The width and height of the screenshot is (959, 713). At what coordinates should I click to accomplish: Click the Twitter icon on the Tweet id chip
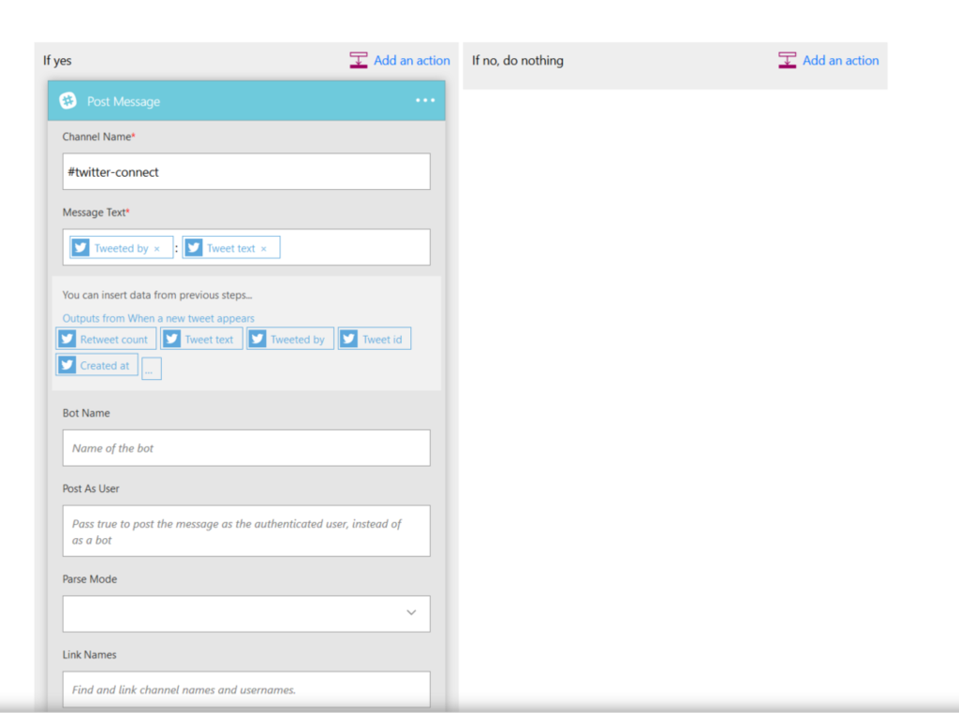coord(348,339)
